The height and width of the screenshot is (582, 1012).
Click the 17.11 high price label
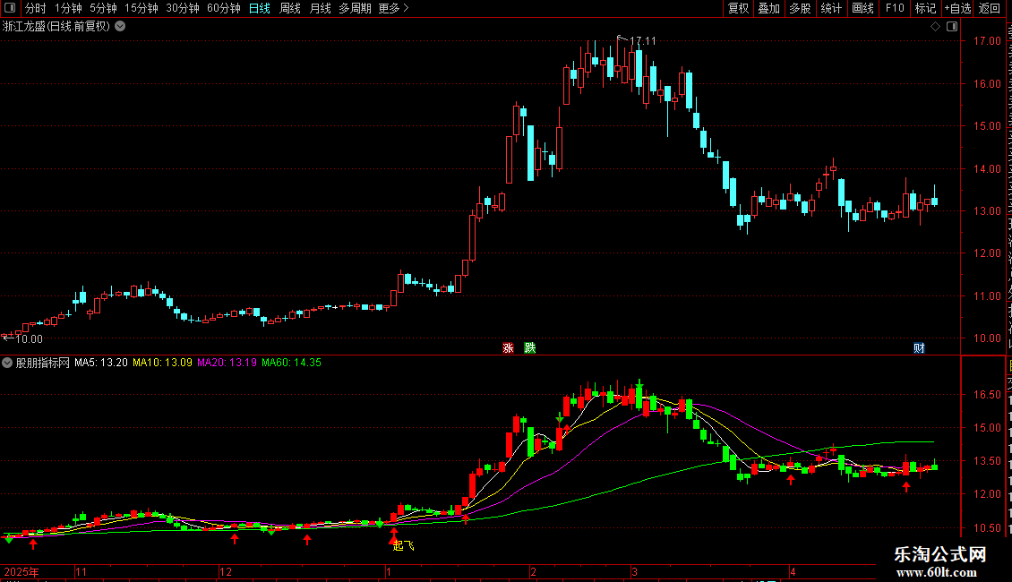pos(643,40)
